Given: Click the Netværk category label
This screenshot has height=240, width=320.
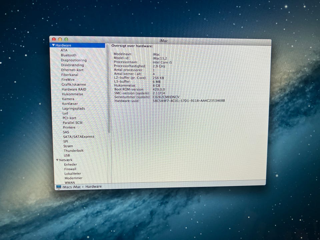Looking at the screenshot, I should tap(66, 160).
